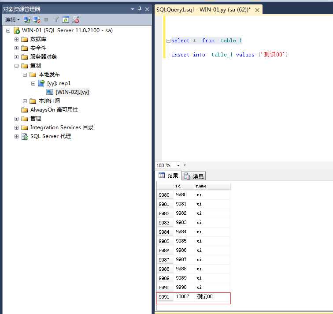Click the filter funnel icon
Screen dimensions: 333x314
click(56, 20)
